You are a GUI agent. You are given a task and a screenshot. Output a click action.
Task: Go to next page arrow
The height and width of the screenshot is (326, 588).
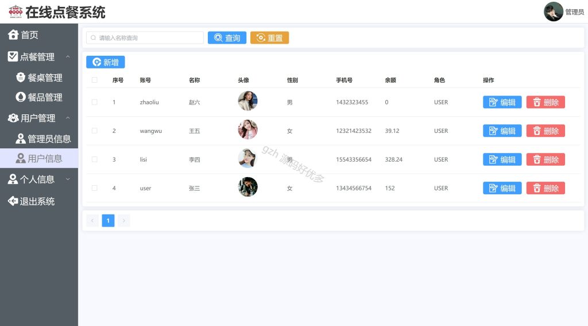[x=124, y=220]
